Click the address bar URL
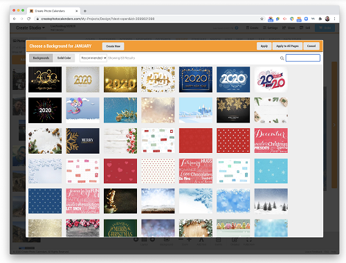This screenshot has height=263, width=346. click(x=98, y=19)
